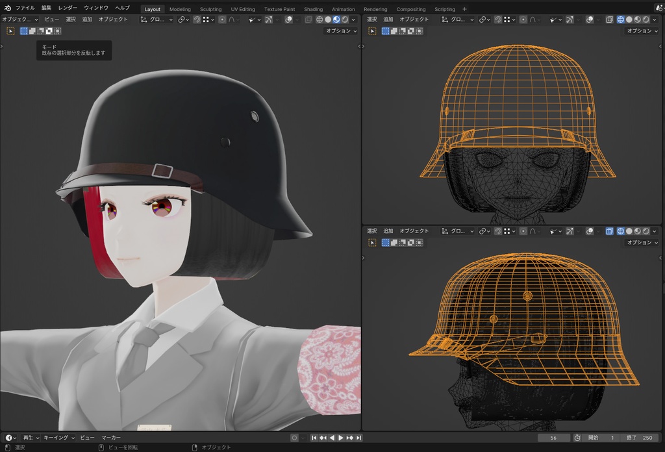The width and height of the screenshot is (665, 452).
Task: Switch left viewport to wireframe shading
Action: [x=320, y=19]
